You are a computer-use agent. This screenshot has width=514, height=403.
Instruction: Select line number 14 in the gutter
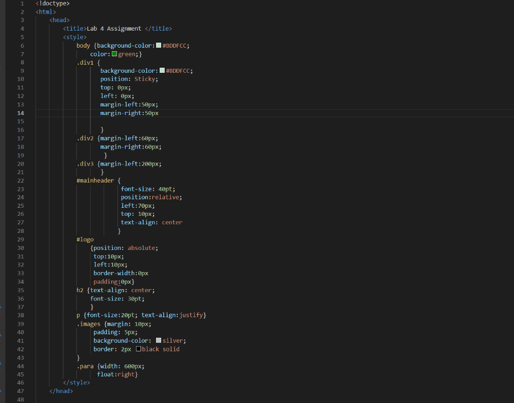click(20, 113)
